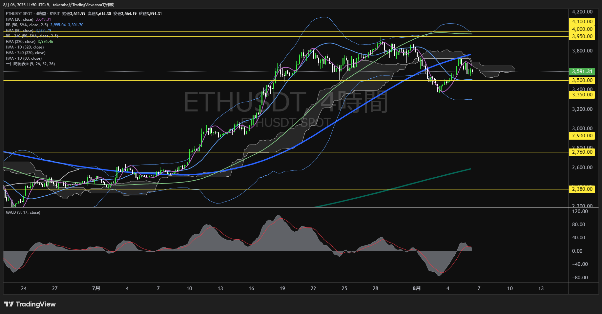Image resolution: width=602 pixels, height=314 pixels.
Task: Click the 3,200.00 price axis value
Action: click(x=582, y=109)
